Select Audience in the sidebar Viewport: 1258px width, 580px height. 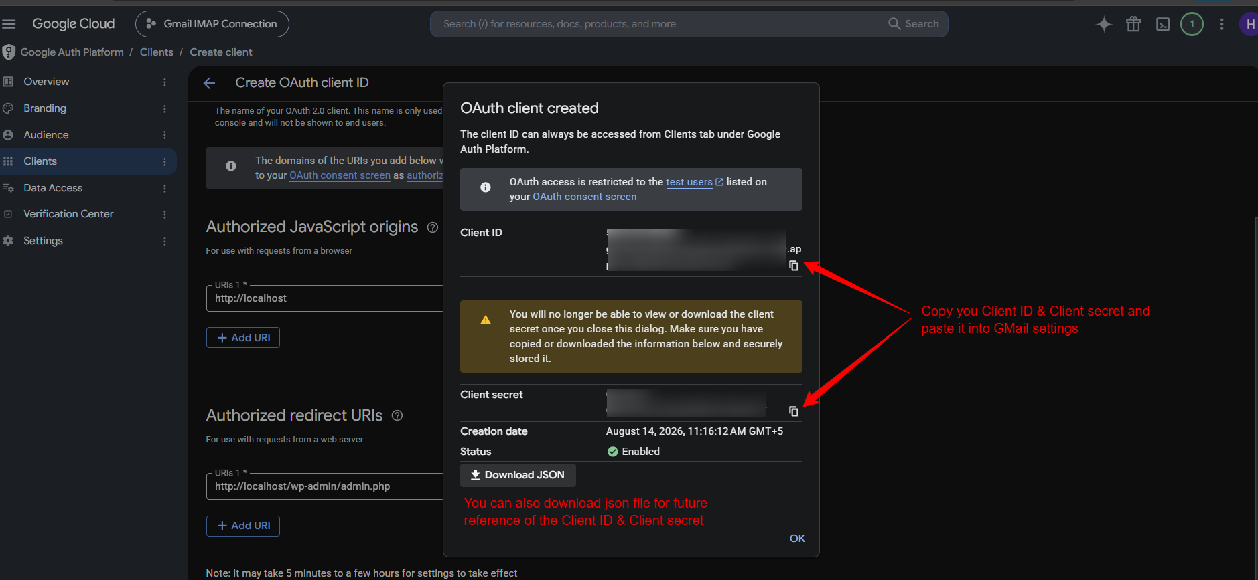pyautogui.click(x=88, y=135)
